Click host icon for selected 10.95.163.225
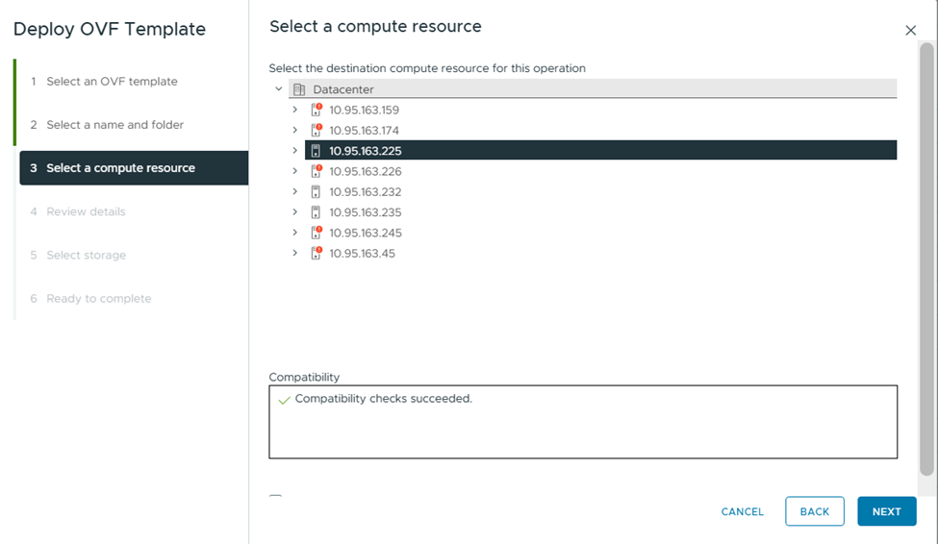Viewport: 938px width, 544px height. pyautogui.click(x=316, y=151)
